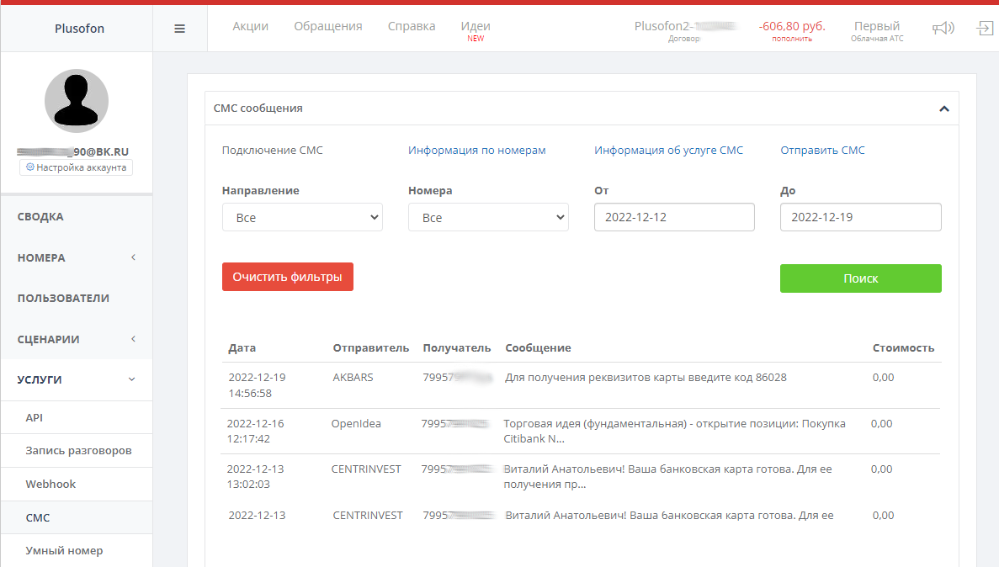
Task: Click the До date field
Action: (x=861, y=217)
